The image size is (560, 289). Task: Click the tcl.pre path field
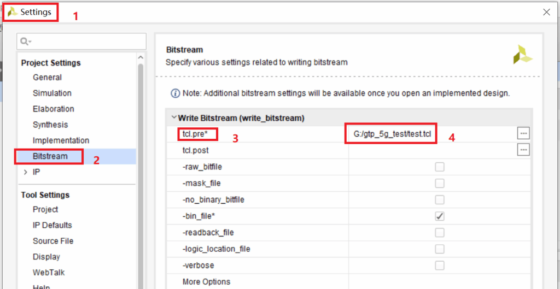pyautogui.click(x=391, y=134)
